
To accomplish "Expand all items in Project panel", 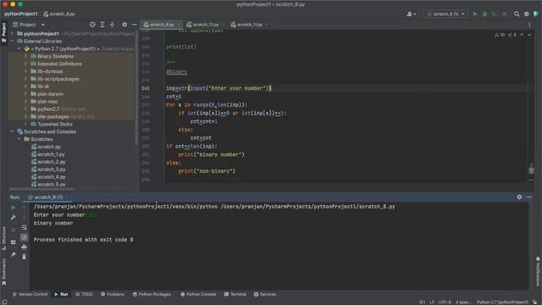I will click(102, 25).
